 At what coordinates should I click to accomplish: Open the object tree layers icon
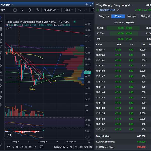tap(1, 144)
